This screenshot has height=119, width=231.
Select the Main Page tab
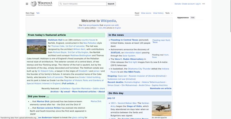[x=30, y=13]
